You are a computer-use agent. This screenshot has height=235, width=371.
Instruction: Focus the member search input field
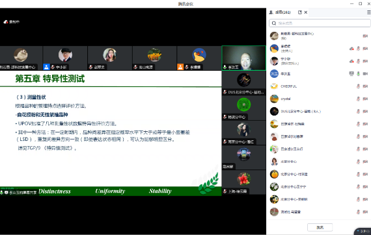pyautogui.click(x=320, y=23)
